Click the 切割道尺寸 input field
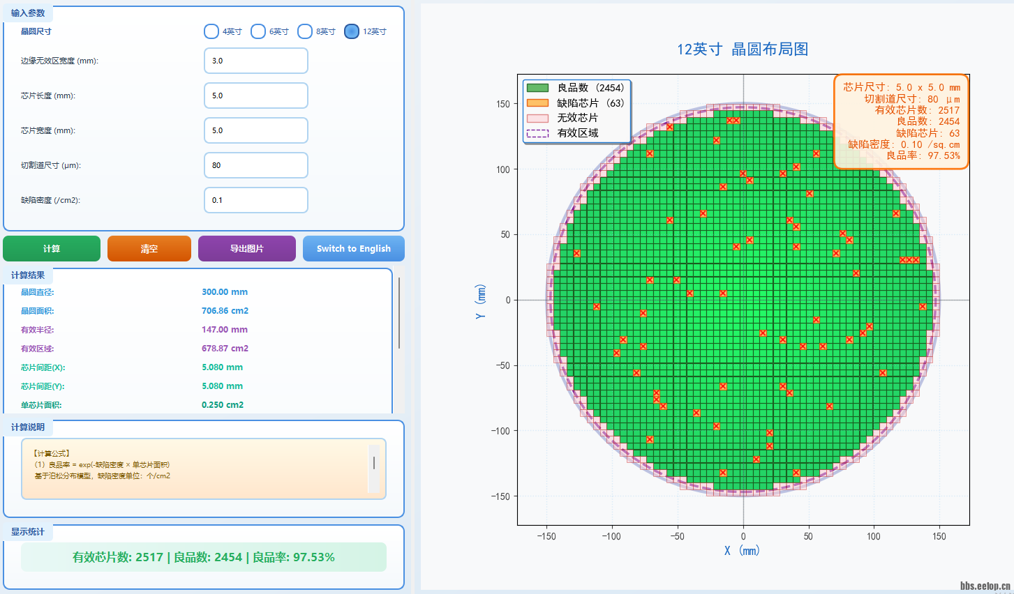This screenshot has height=594, width=1014. (255, 165)
